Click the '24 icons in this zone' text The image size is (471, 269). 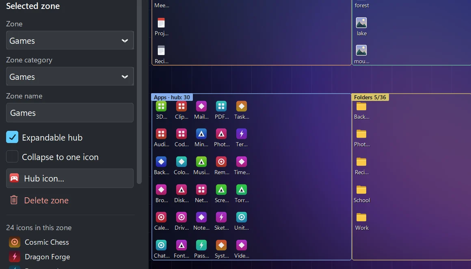(39, 228)
